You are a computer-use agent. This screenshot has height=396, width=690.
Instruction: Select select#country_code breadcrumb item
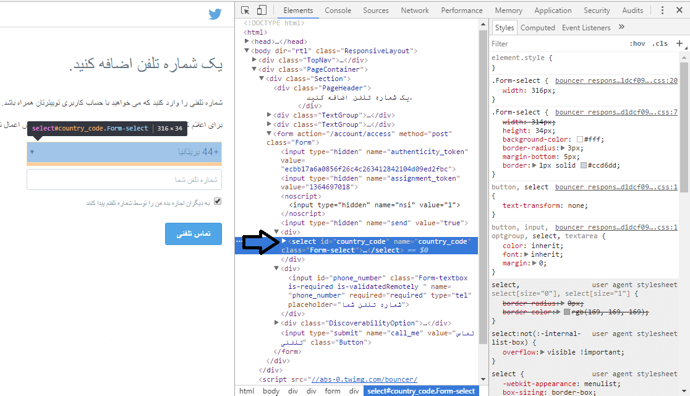tap(420, 390)
